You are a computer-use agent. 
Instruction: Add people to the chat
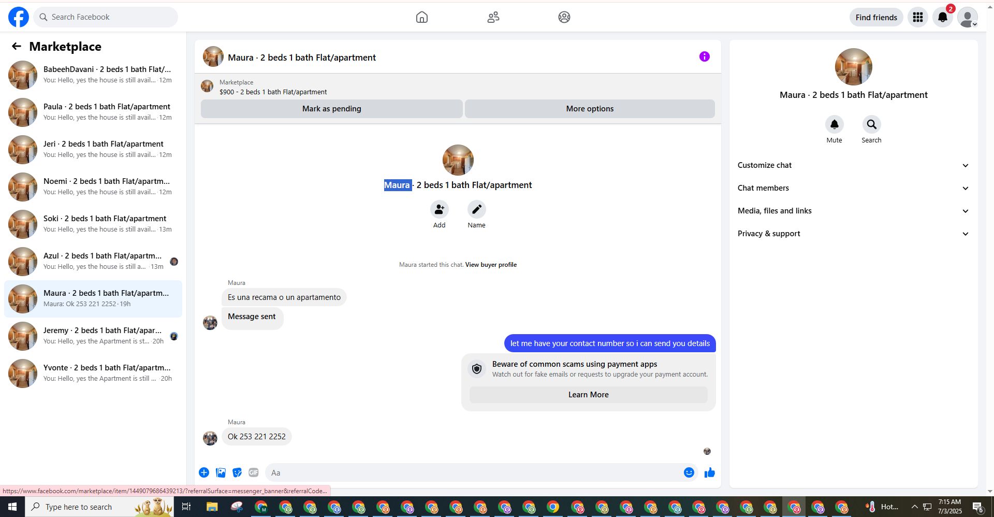tap(439, 209)
